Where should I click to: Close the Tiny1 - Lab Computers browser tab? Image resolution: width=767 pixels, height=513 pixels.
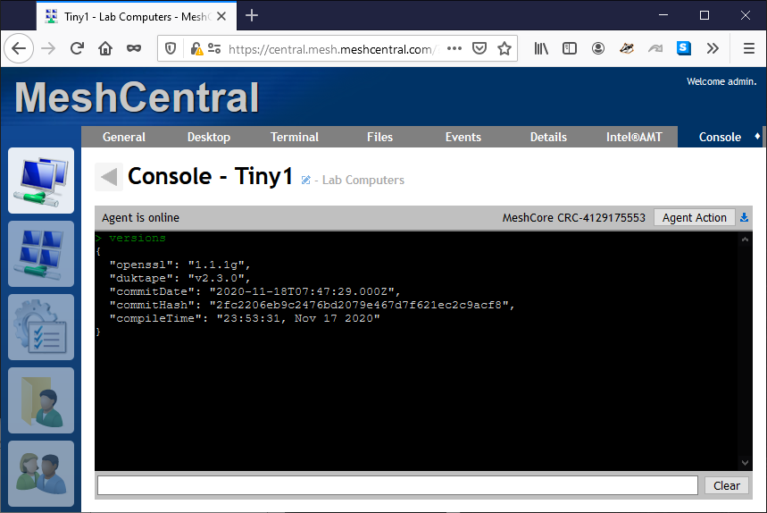coord(221,16)
